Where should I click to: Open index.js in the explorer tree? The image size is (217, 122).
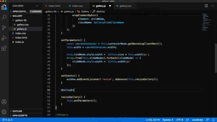coord(20,42)
